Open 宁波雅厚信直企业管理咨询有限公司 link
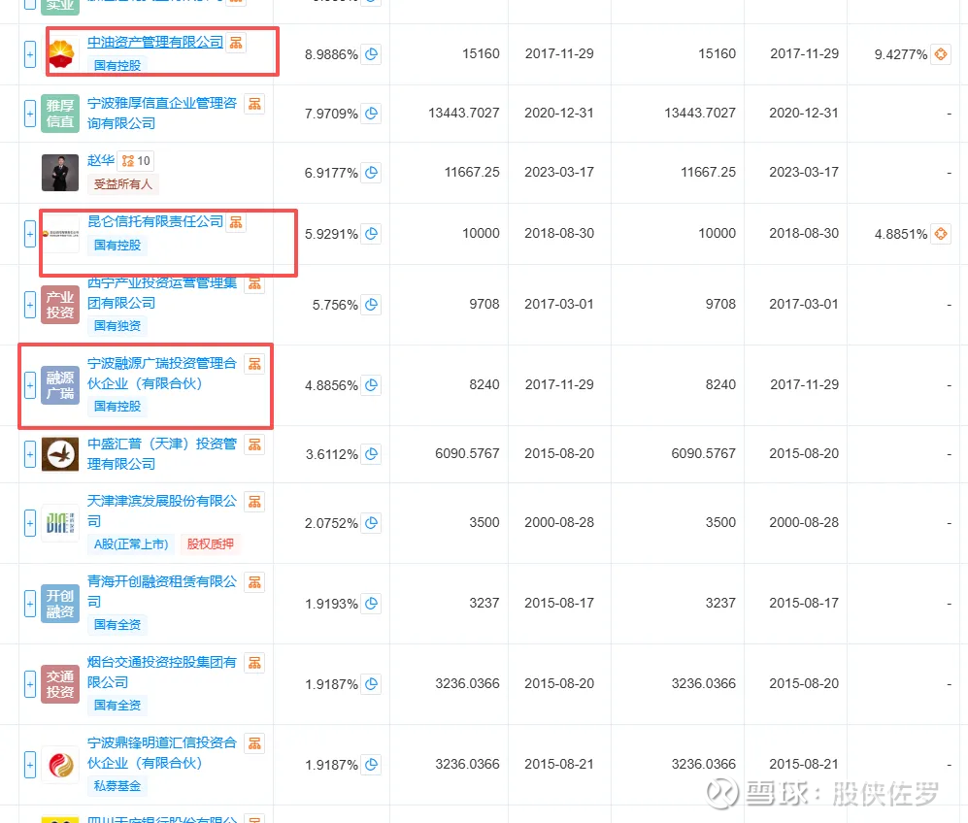This screenshot has width=968, height=823. coord(162,113)
